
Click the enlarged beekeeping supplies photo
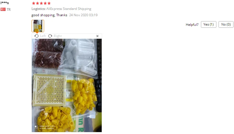tap(67, 85)
